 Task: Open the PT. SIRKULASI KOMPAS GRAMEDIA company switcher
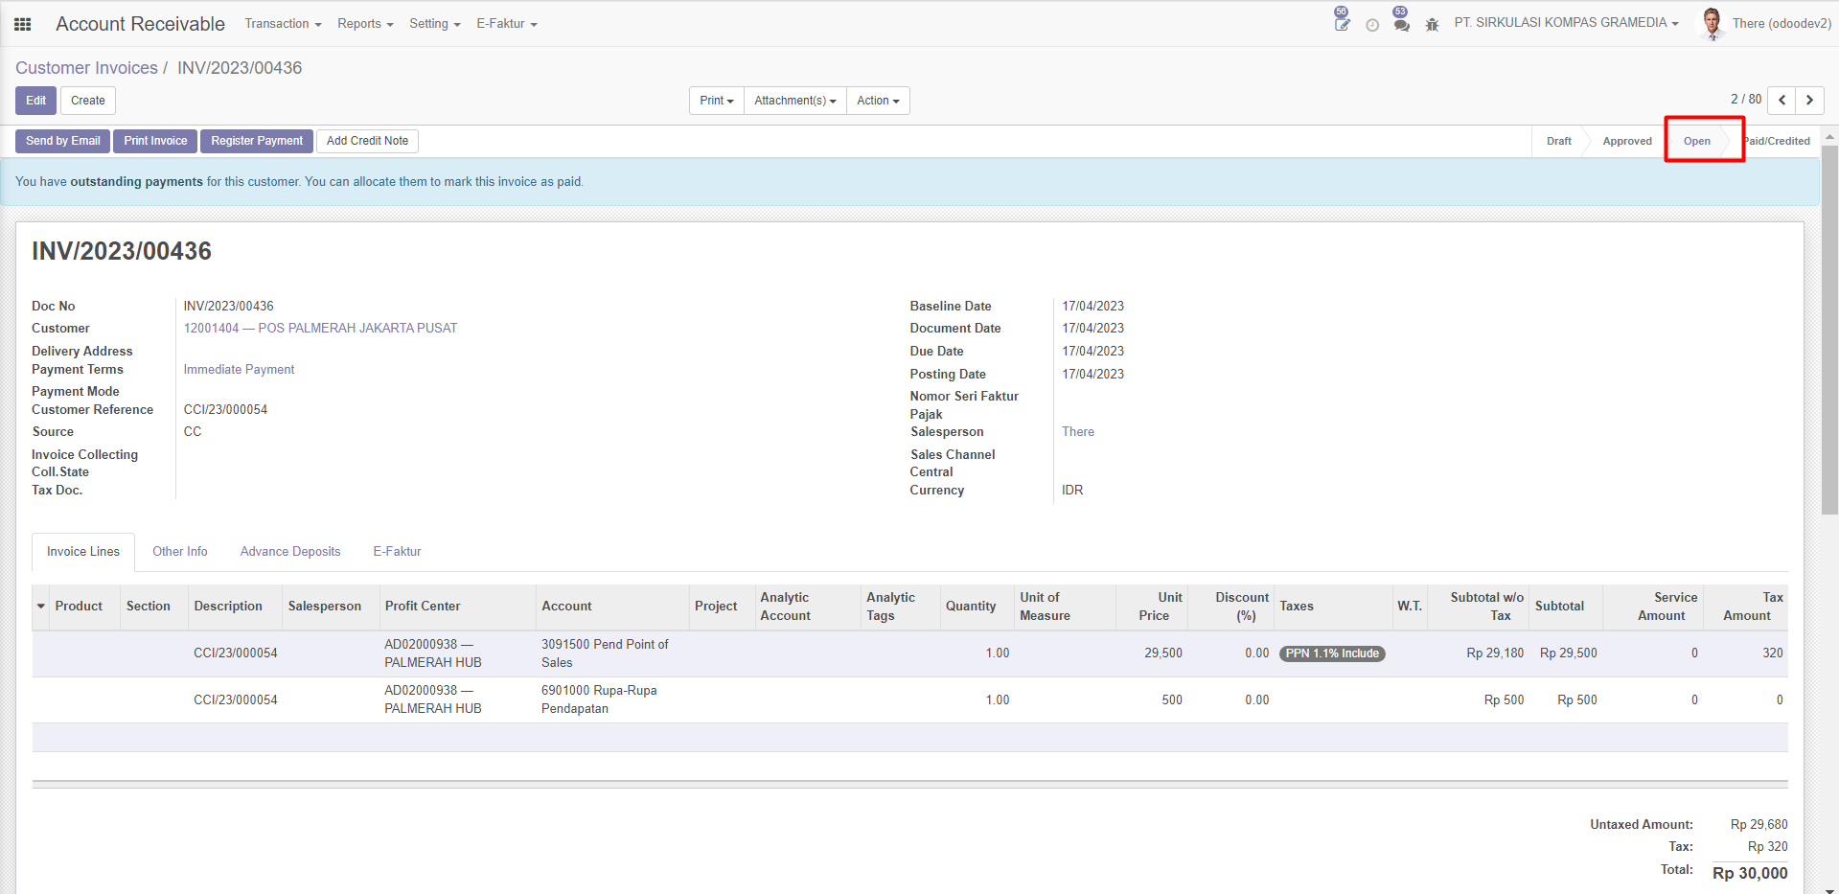tap(1566, 23)
